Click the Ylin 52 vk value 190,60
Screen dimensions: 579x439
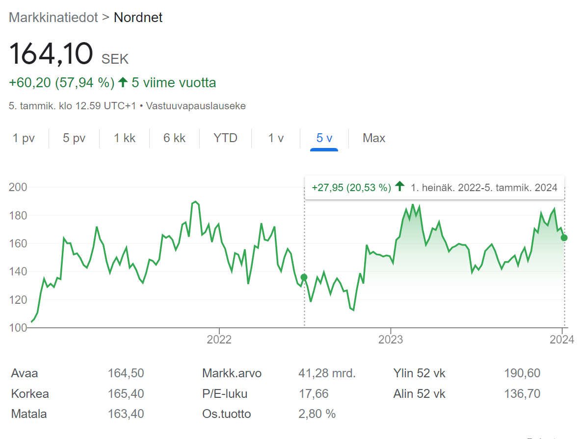(522, 373)
